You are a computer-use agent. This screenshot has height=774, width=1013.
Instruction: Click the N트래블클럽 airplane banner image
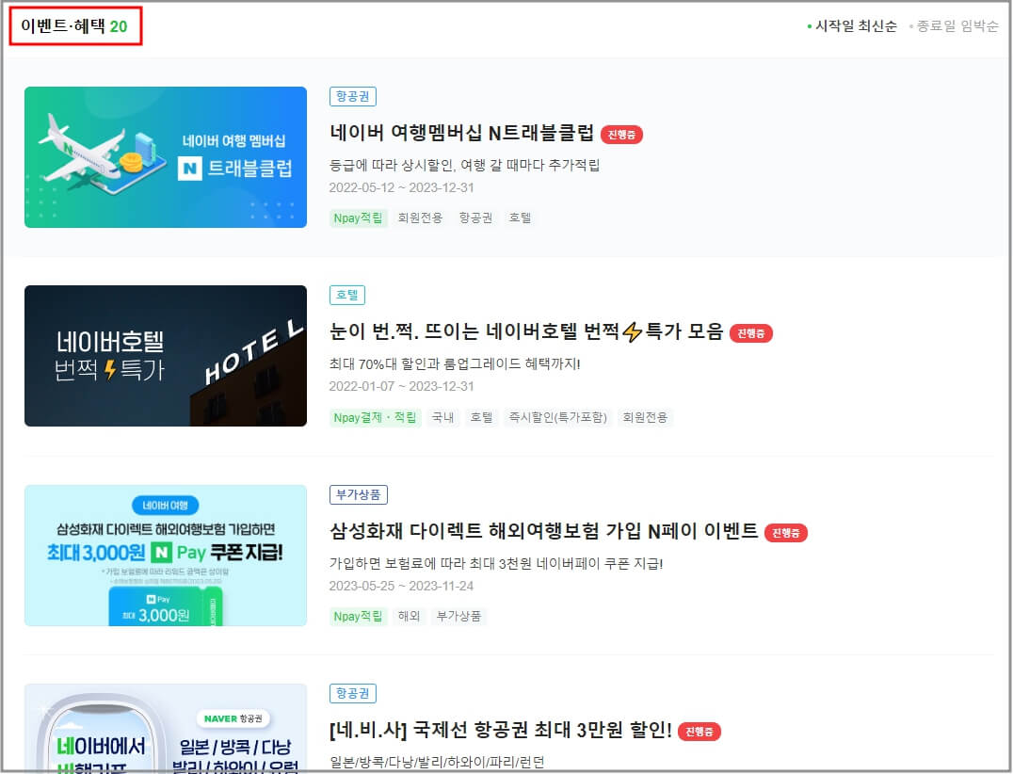166,157
